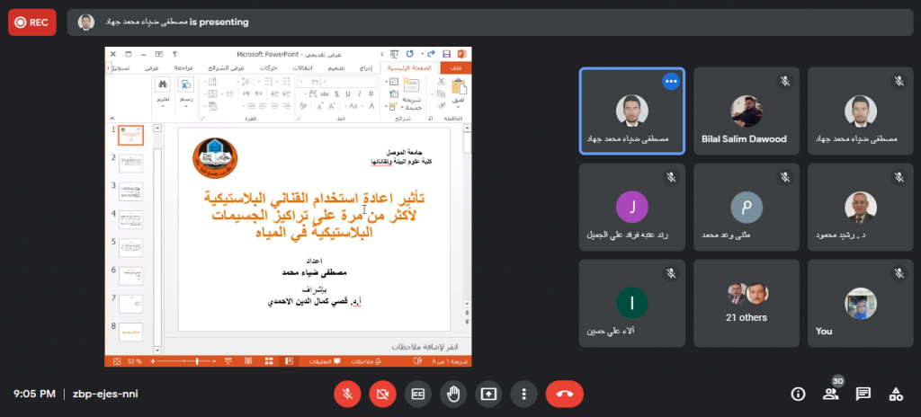921x417 pixels.
Task: Unmute the microphone in the call bar
Action: coord(348,394)
